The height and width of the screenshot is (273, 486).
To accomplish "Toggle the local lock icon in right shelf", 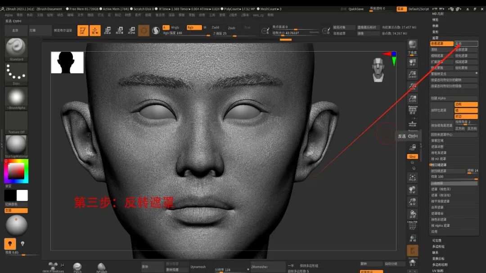I will [413, 147].
